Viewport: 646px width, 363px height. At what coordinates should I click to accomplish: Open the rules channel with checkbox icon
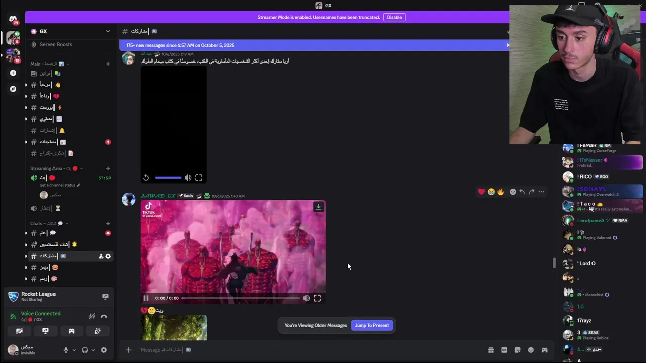[70, 73]
